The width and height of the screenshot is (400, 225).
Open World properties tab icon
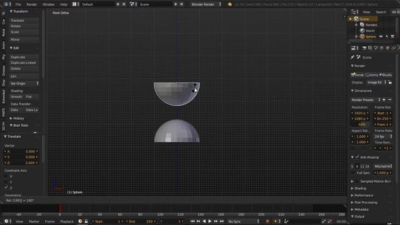tap(382, 48)
